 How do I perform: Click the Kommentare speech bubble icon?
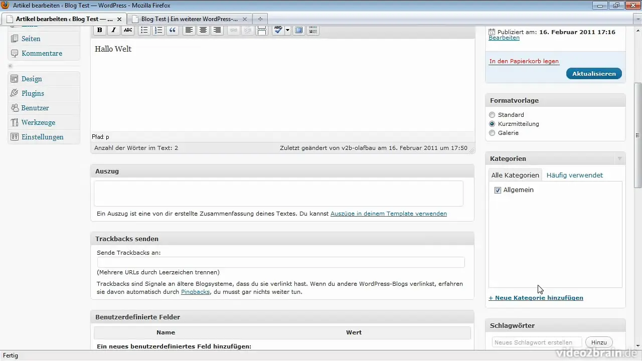pyautogui.click(x=14, y=53)
